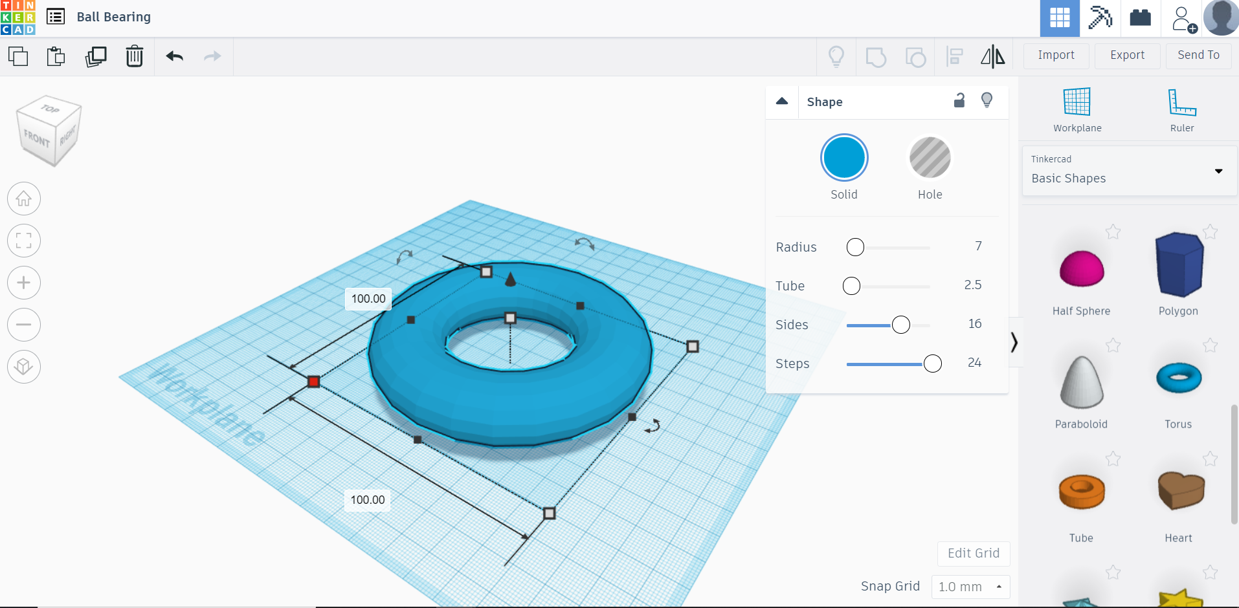Click the Home view button

tap(24, 199)
